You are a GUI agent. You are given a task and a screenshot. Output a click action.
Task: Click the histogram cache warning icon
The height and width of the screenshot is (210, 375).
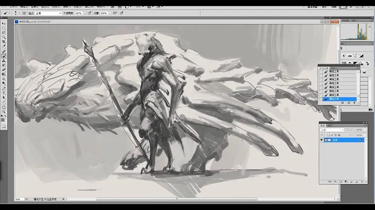369,26
